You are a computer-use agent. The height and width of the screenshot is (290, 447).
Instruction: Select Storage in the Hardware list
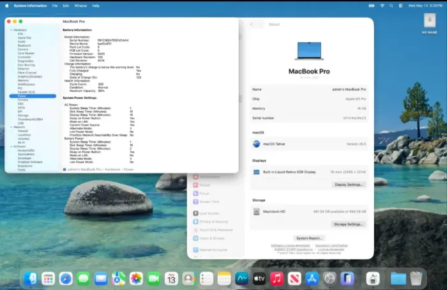click(23, 116)
